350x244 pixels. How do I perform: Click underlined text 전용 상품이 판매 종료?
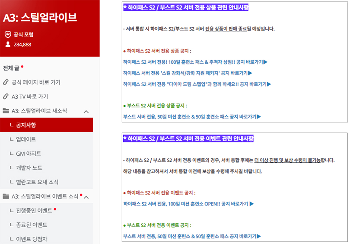pos(226,29)
